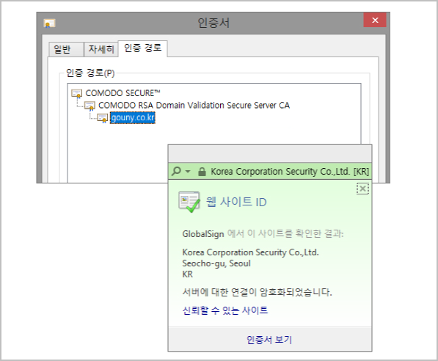Select COMODO SECURE root certificate
Viewport: 438px width, 361px height.
[123, 93]
